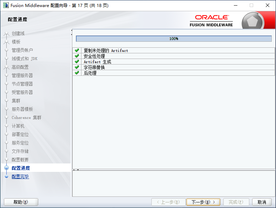The width and height of the screenshot is (276, 208).
Task: Click the 后处理 row text
Action: point(90,73)
